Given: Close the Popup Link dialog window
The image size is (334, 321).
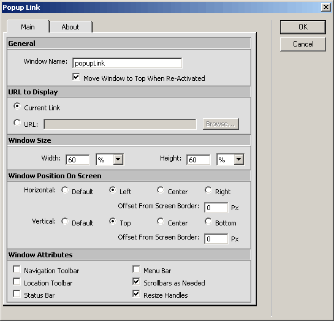Looking at the screenshot, I should point(326,7).
